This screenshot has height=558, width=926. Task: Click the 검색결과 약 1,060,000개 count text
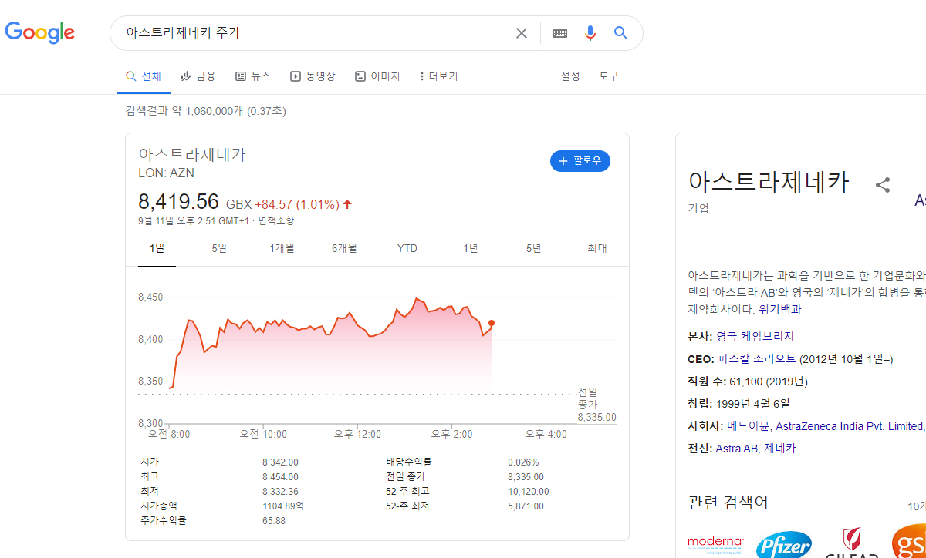click(x=205, y=111)
